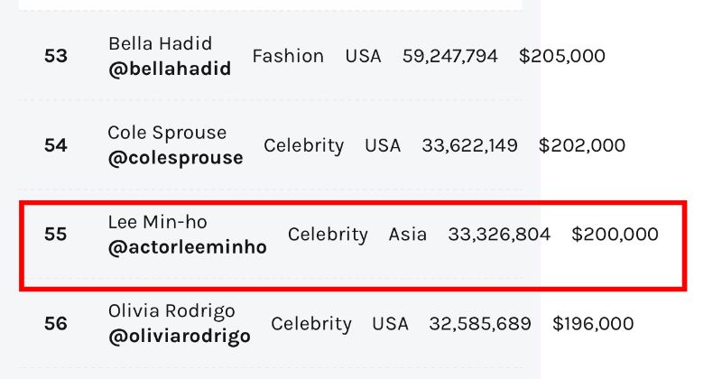
Task: Click rank number 53
Action: pos(56,56)
